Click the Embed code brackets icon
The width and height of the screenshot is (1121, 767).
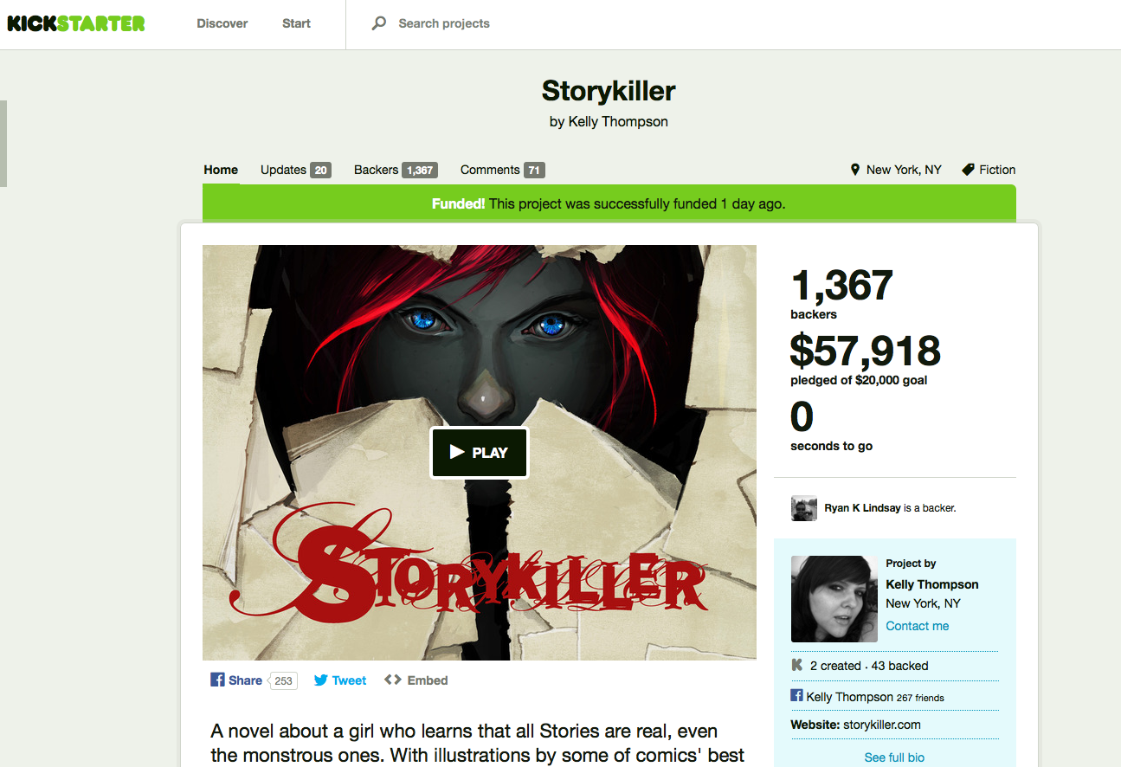tap(393, 680)
